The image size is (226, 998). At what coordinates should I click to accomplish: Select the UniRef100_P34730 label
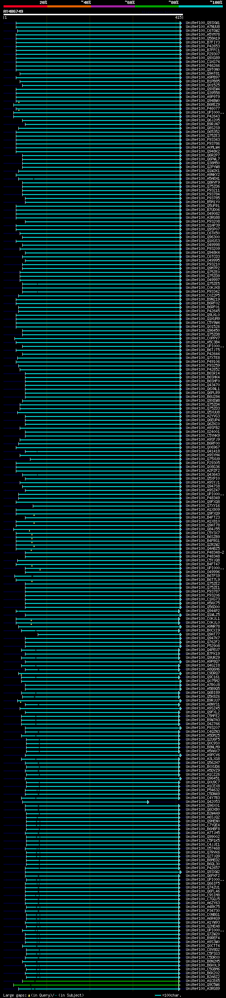point(203,911)
